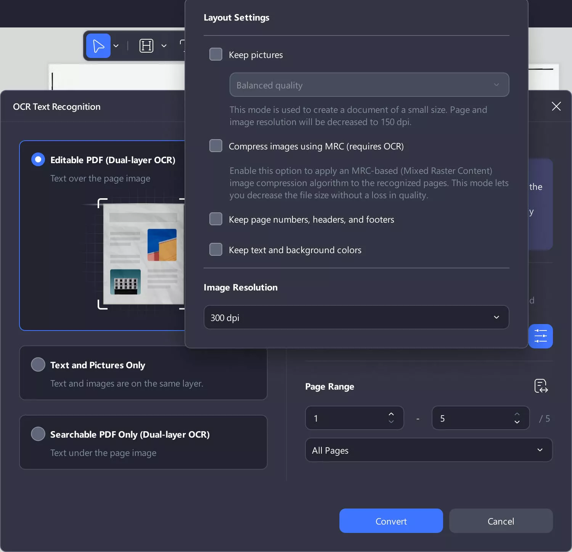Enable Keep text and background colors
Viewport: 572px width, 552px height.
tap(215, 249)
